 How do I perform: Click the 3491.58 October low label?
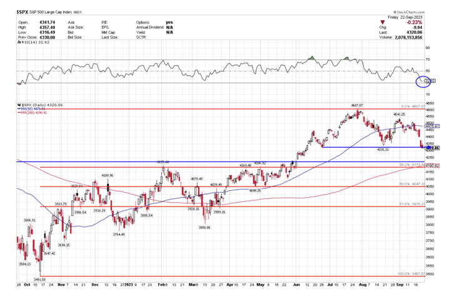coord(40,279)
